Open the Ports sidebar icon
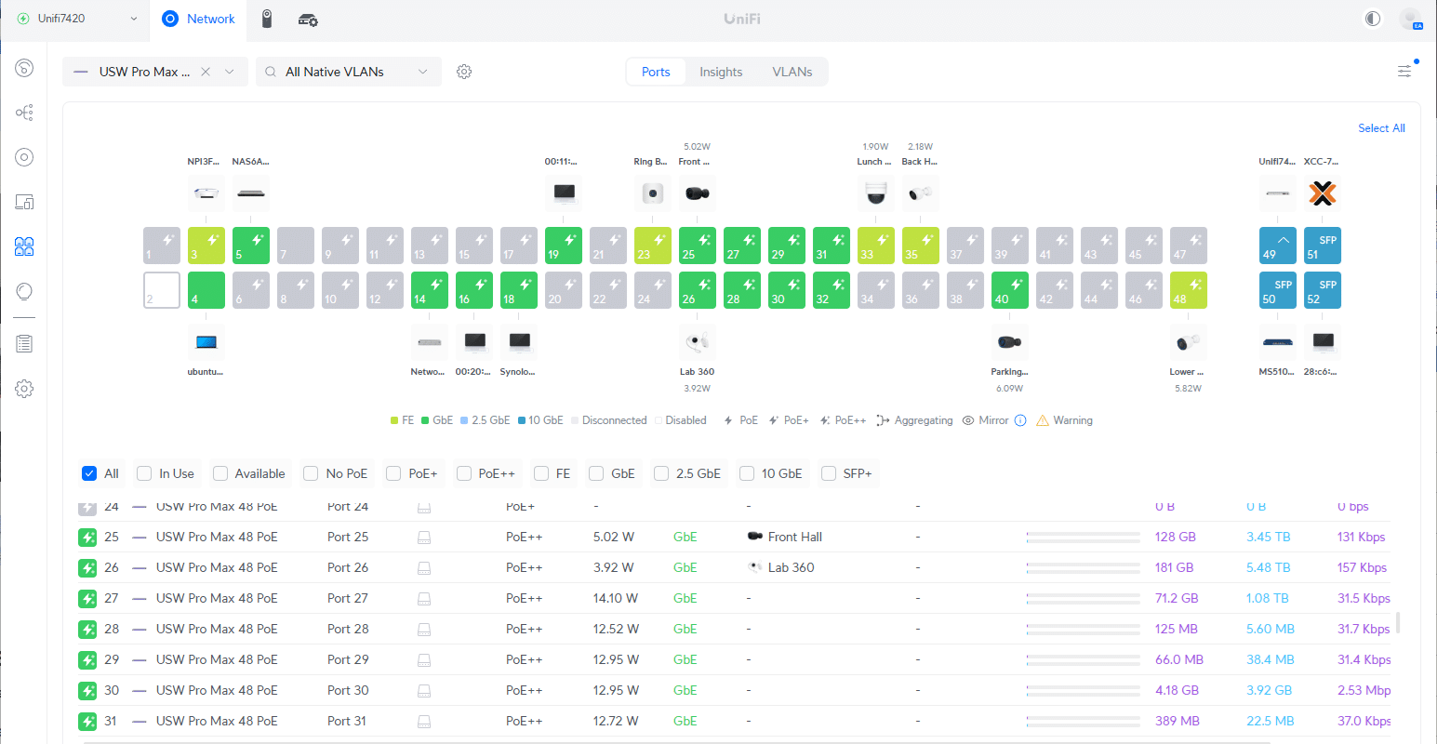The height and width of the screenshot is (744, 1437). click(25, 246)
